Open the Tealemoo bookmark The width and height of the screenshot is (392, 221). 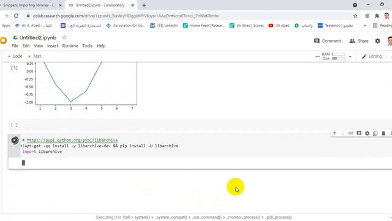coord(335,26)
